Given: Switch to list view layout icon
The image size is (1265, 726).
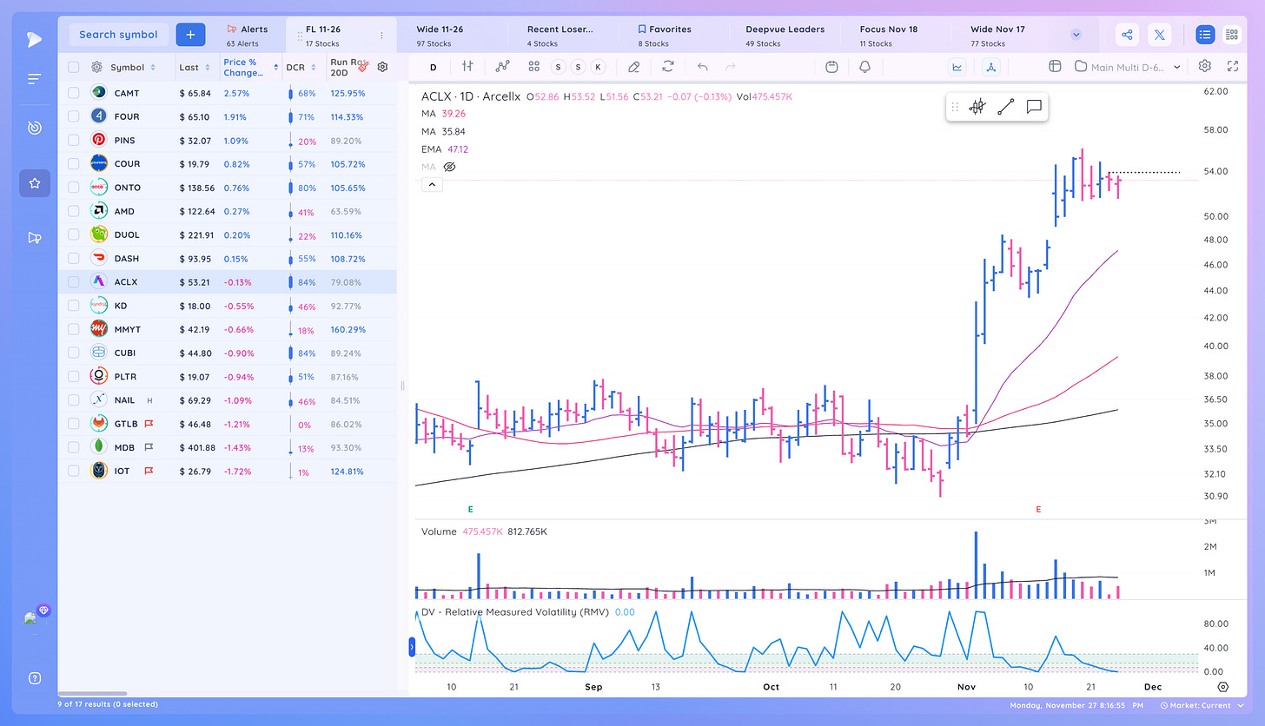Looking at the screenshot, I should click(x=1204, y=35).
